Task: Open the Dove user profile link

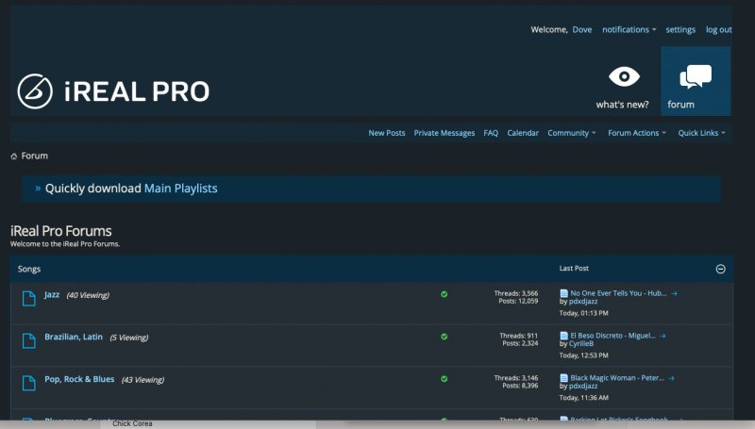Action: pos(582,30)
